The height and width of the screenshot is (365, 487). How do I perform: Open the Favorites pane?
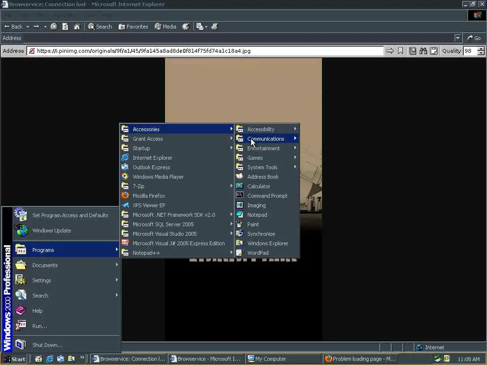[x=133, y=27]
